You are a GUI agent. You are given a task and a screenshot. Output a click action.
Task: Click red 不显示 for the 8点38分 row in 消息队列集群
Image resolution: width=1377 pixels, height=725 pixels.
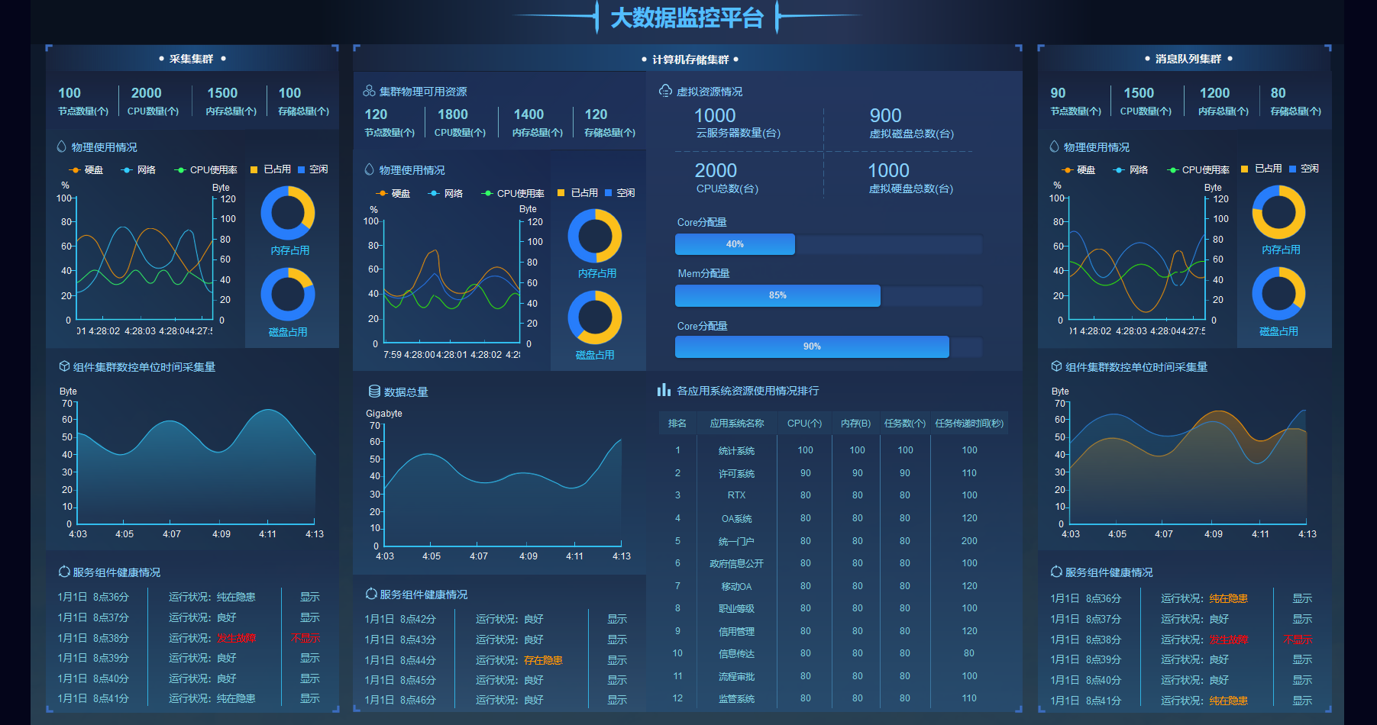[x=1298, y=639]
